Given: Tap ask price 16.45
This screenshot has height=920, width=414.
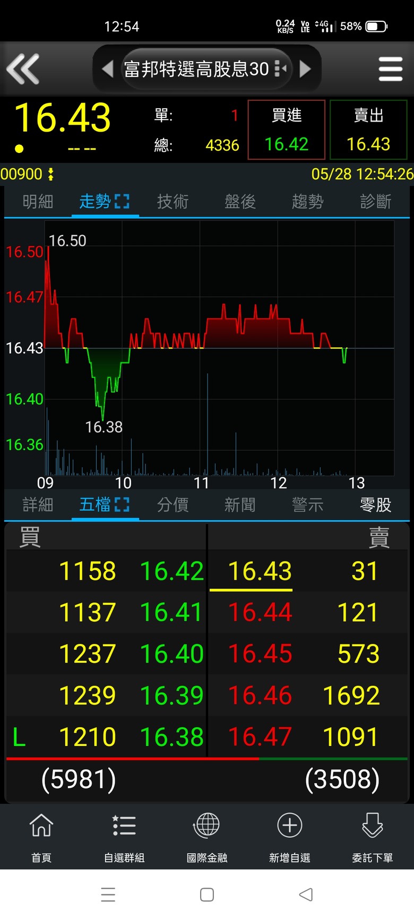Looking at the screenshot, I should point(260,654).
